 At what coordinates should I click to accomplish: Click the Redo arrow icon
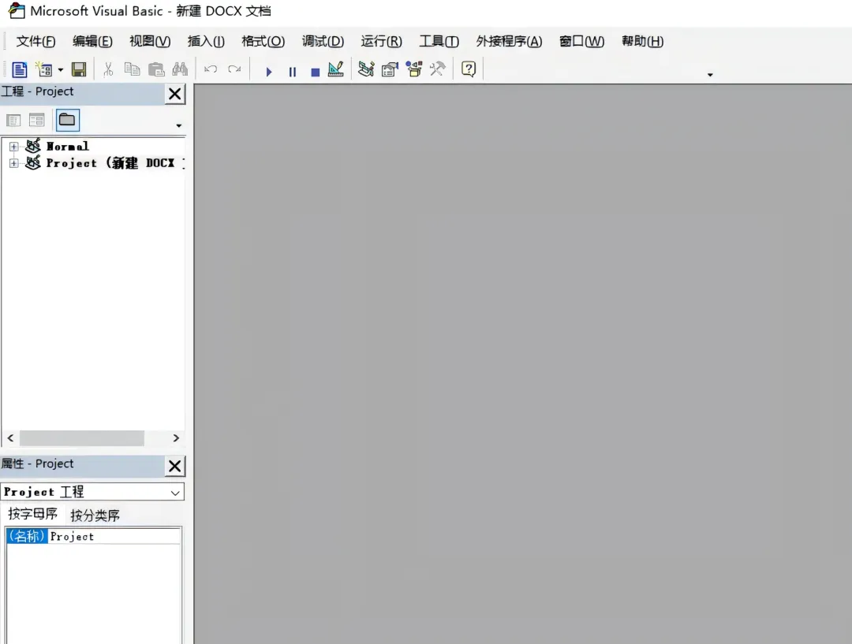coord(234,69)
